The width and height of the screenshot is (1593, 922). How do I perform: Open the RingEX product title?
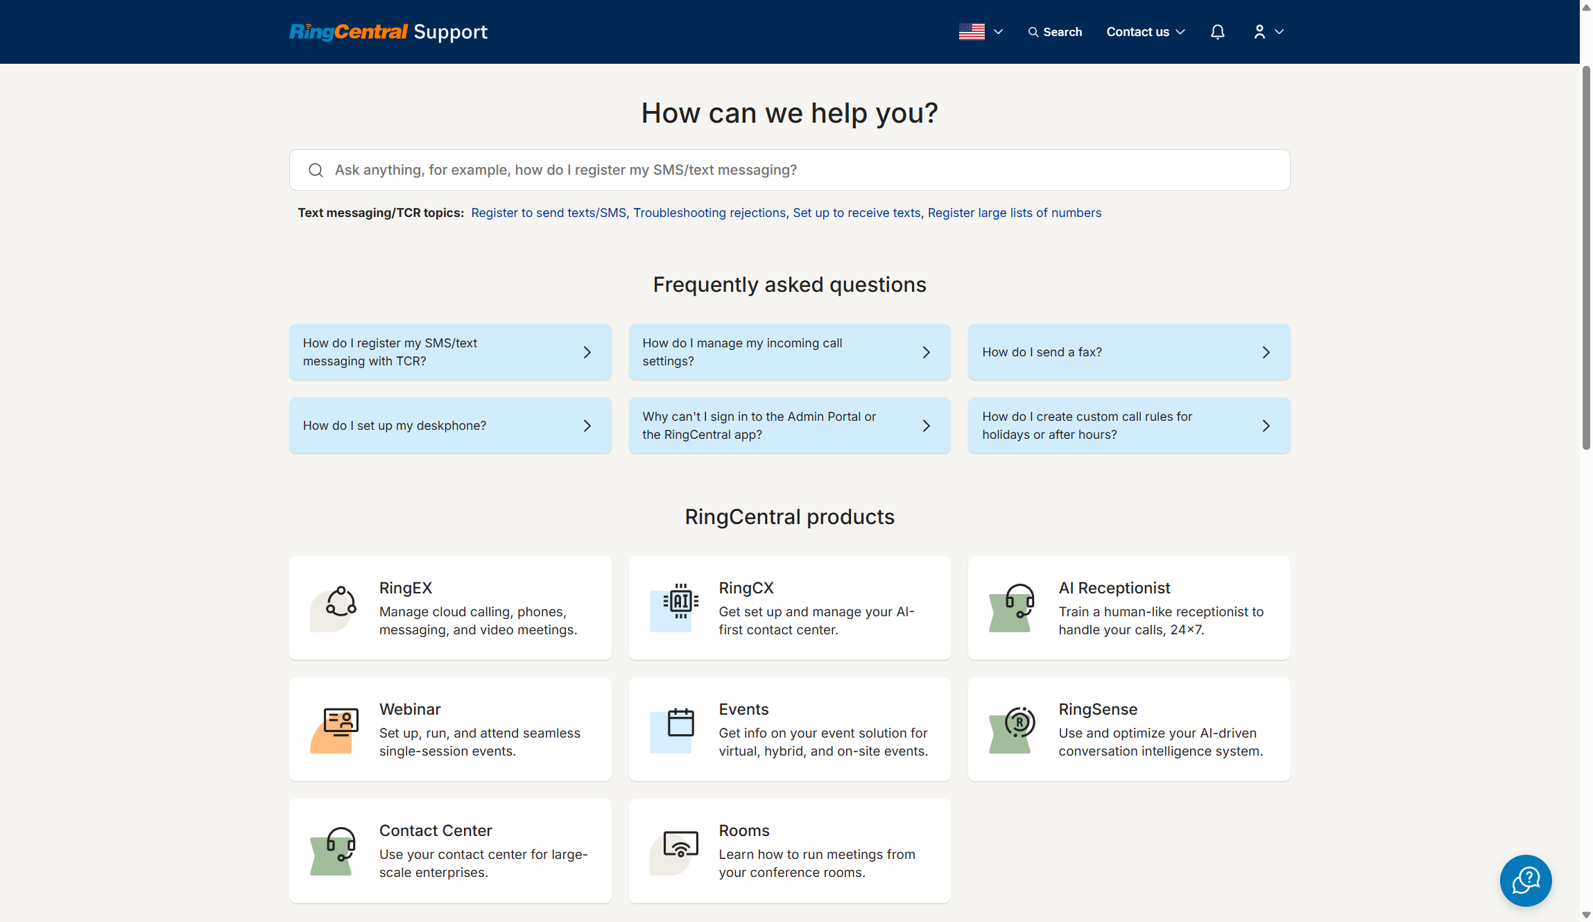(x=406, y=588)
